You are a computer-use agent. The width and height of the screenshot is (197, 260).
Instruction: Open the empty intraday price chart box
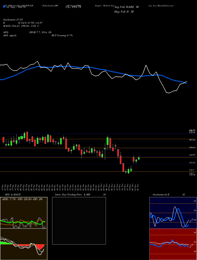(x=79, y=221)
